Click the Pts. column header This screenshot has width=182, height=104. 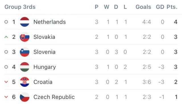coord(172,7)
